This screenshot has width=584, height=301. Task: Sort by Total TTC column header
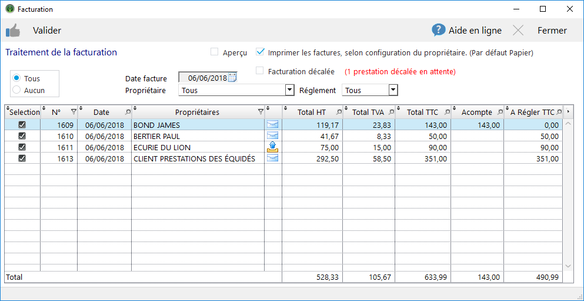422,112
